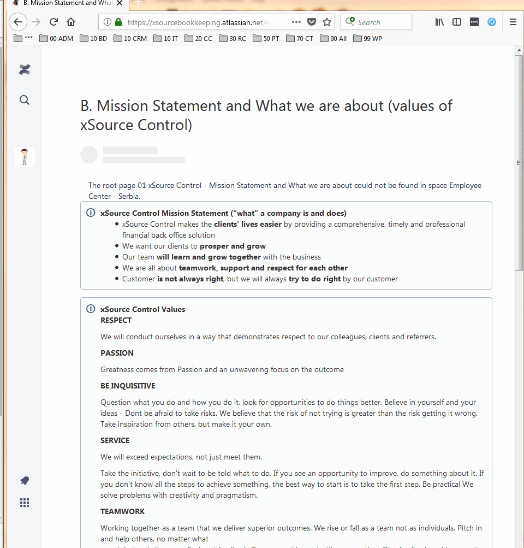Image resolution: width=524 pixels, height=548 pixels.
Task: Open the browser home page
Action: tap(71, 22)
